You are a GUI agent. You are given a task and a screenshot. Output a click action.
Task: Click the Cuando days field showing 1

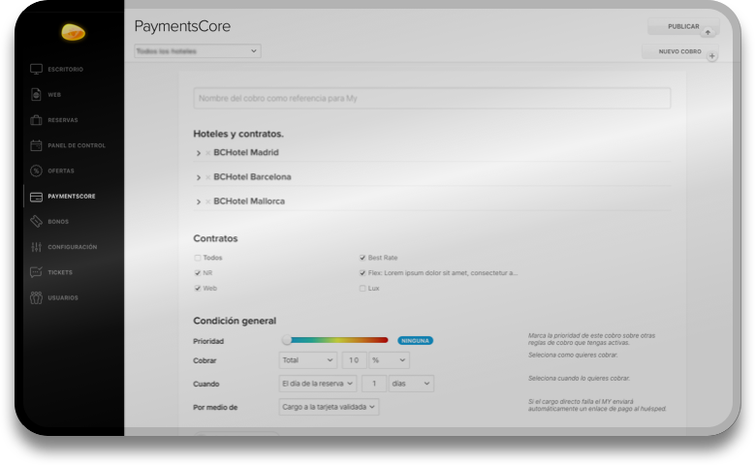coord(374,384)
